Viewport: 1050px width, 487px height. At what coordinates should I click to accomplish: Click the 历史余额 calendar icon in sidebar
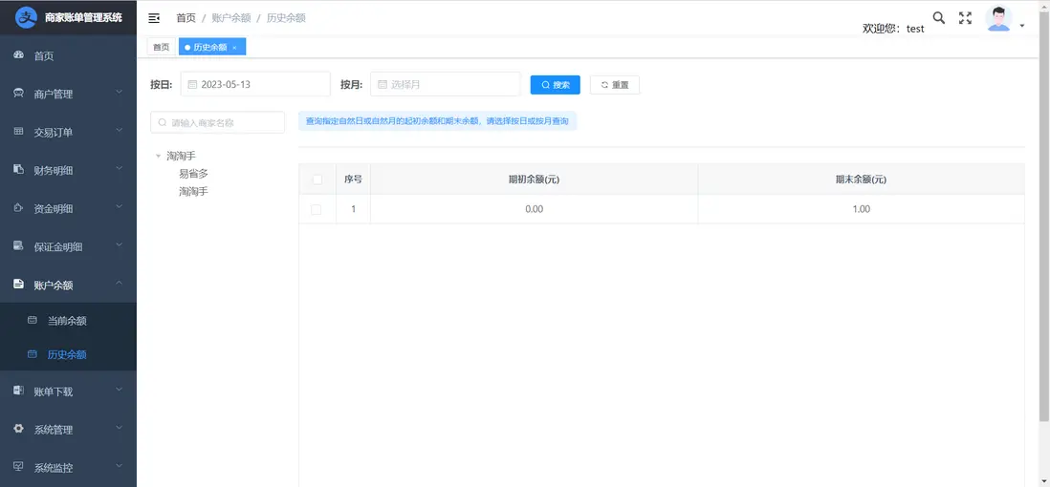pos(33,354)
